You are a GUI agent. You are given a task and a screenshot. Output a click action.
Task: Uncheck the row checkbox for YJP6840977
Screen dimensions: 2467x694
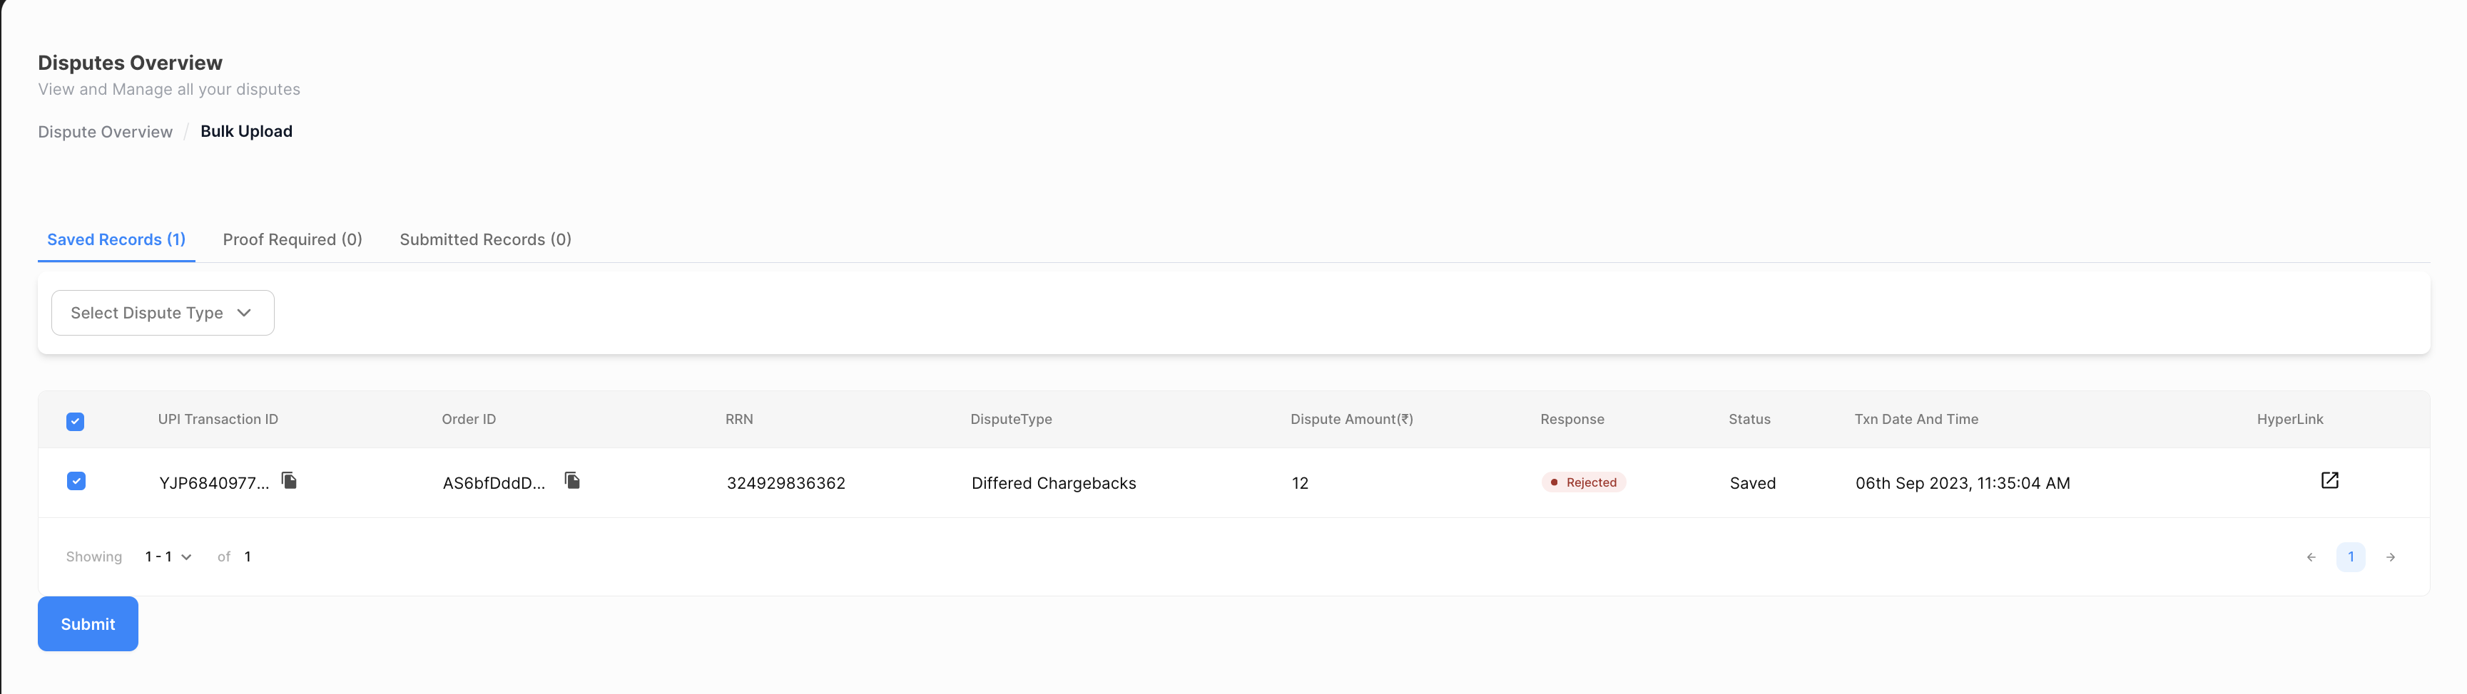click(x=76, y=482)
